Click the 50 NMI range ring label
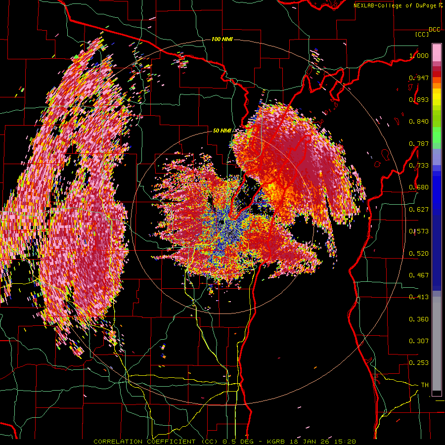Image resolution: width=445 pixels, height=445 pixels. coord(222,131)
